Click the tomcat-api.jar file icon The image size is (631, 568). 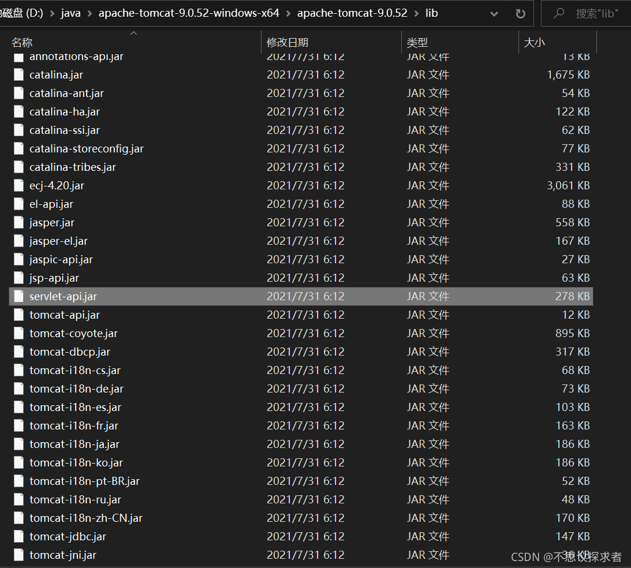click(x=18, y=315)
